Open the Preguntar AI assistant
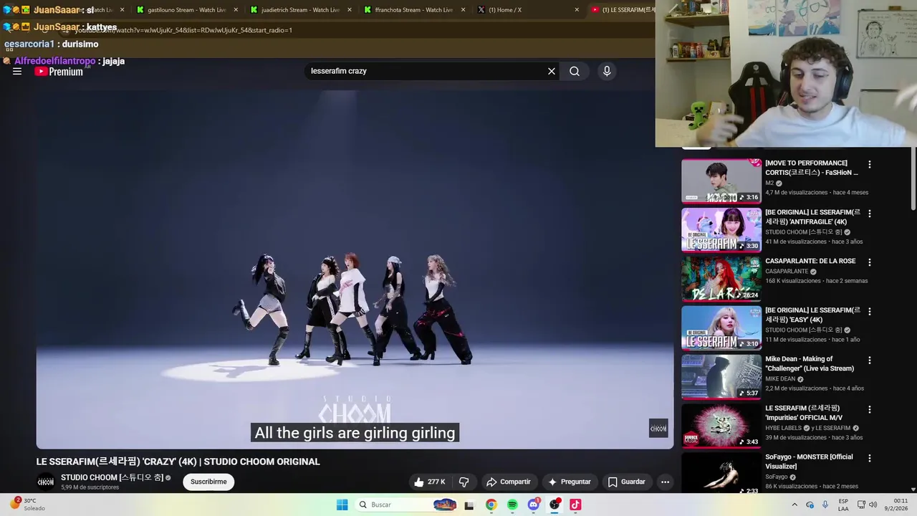917x516 pixels. pos(570,482)
